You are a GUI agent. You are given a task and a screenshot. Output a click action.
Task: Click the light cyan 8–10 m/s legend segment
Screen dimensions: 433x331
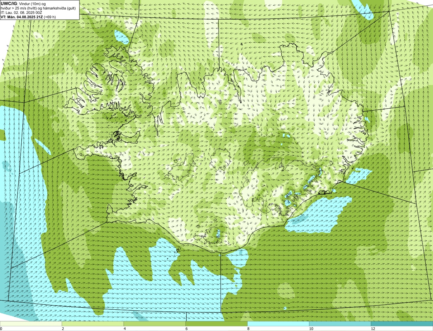tap(278, 324)
